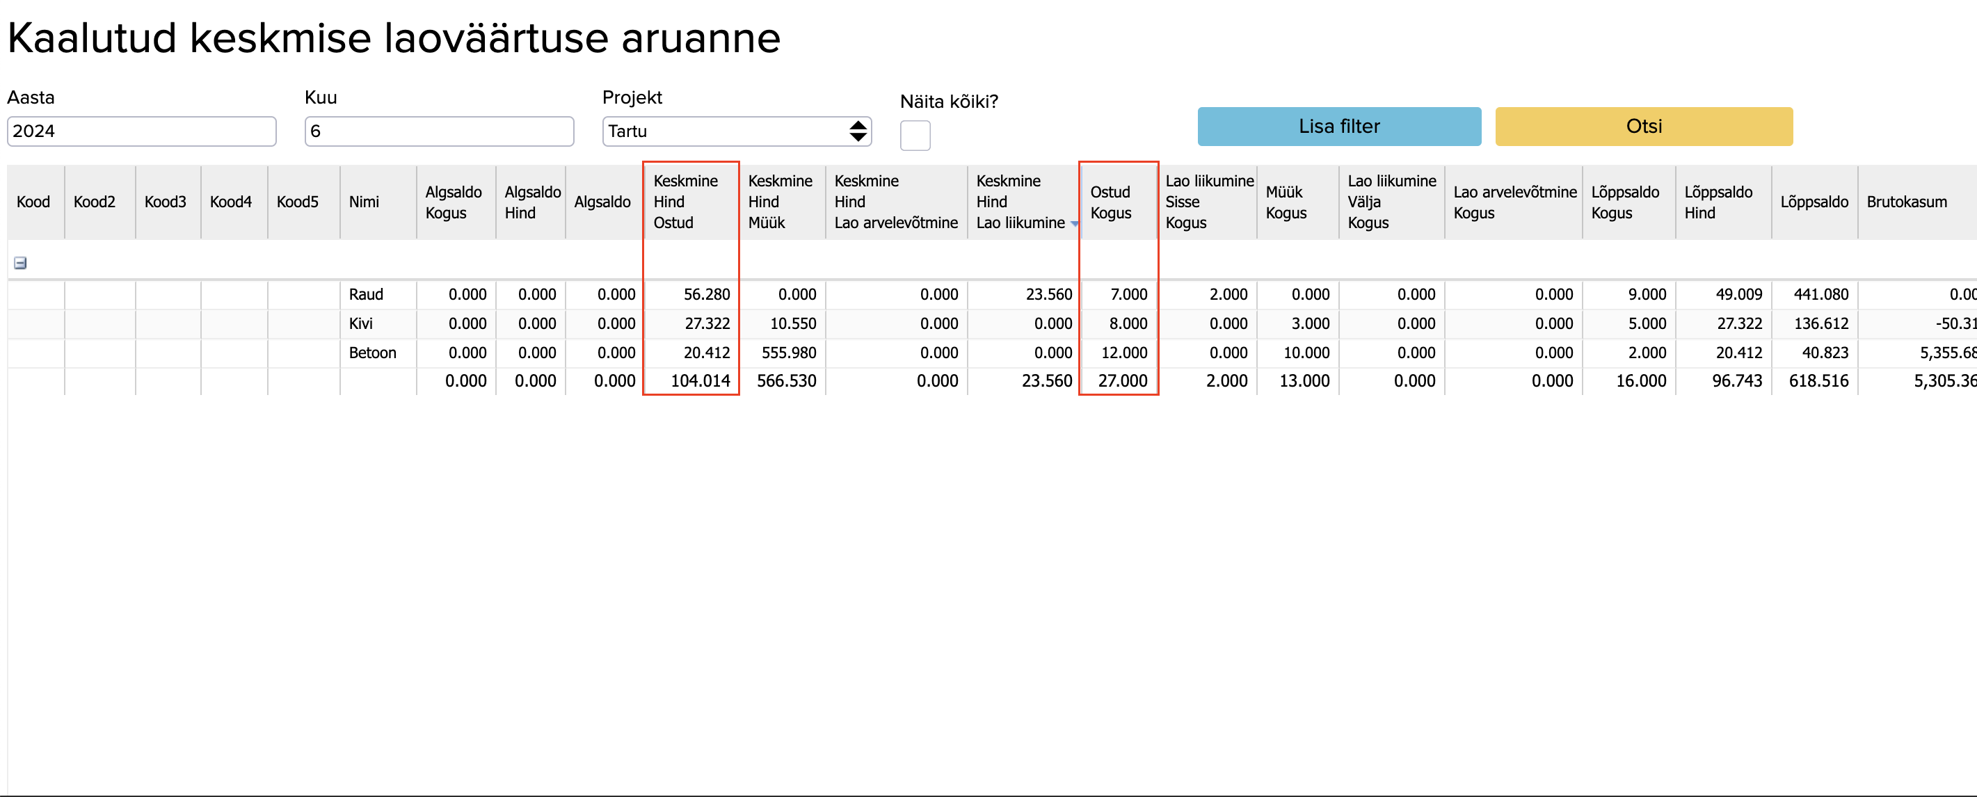Collapse the group row minus icon
The height and width of the screenshot is (797, 1977).
coord(21,263)
